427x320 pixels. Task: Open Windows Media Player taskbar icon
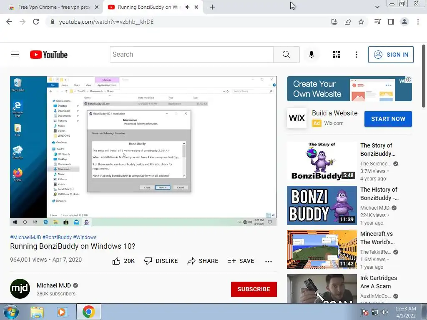point(62,312)
